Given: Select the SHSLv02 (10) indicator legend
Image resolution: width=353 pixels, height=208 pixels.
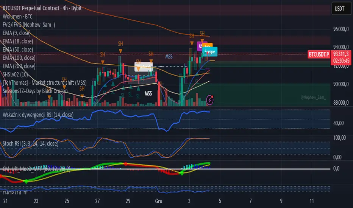Looking at the screenshot, I should pyautogui.click(x=15, y=74).
